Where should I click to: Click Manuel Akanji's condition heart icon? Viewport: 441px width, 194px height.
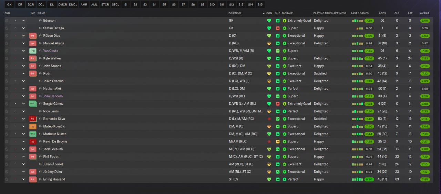coord(269,43)
